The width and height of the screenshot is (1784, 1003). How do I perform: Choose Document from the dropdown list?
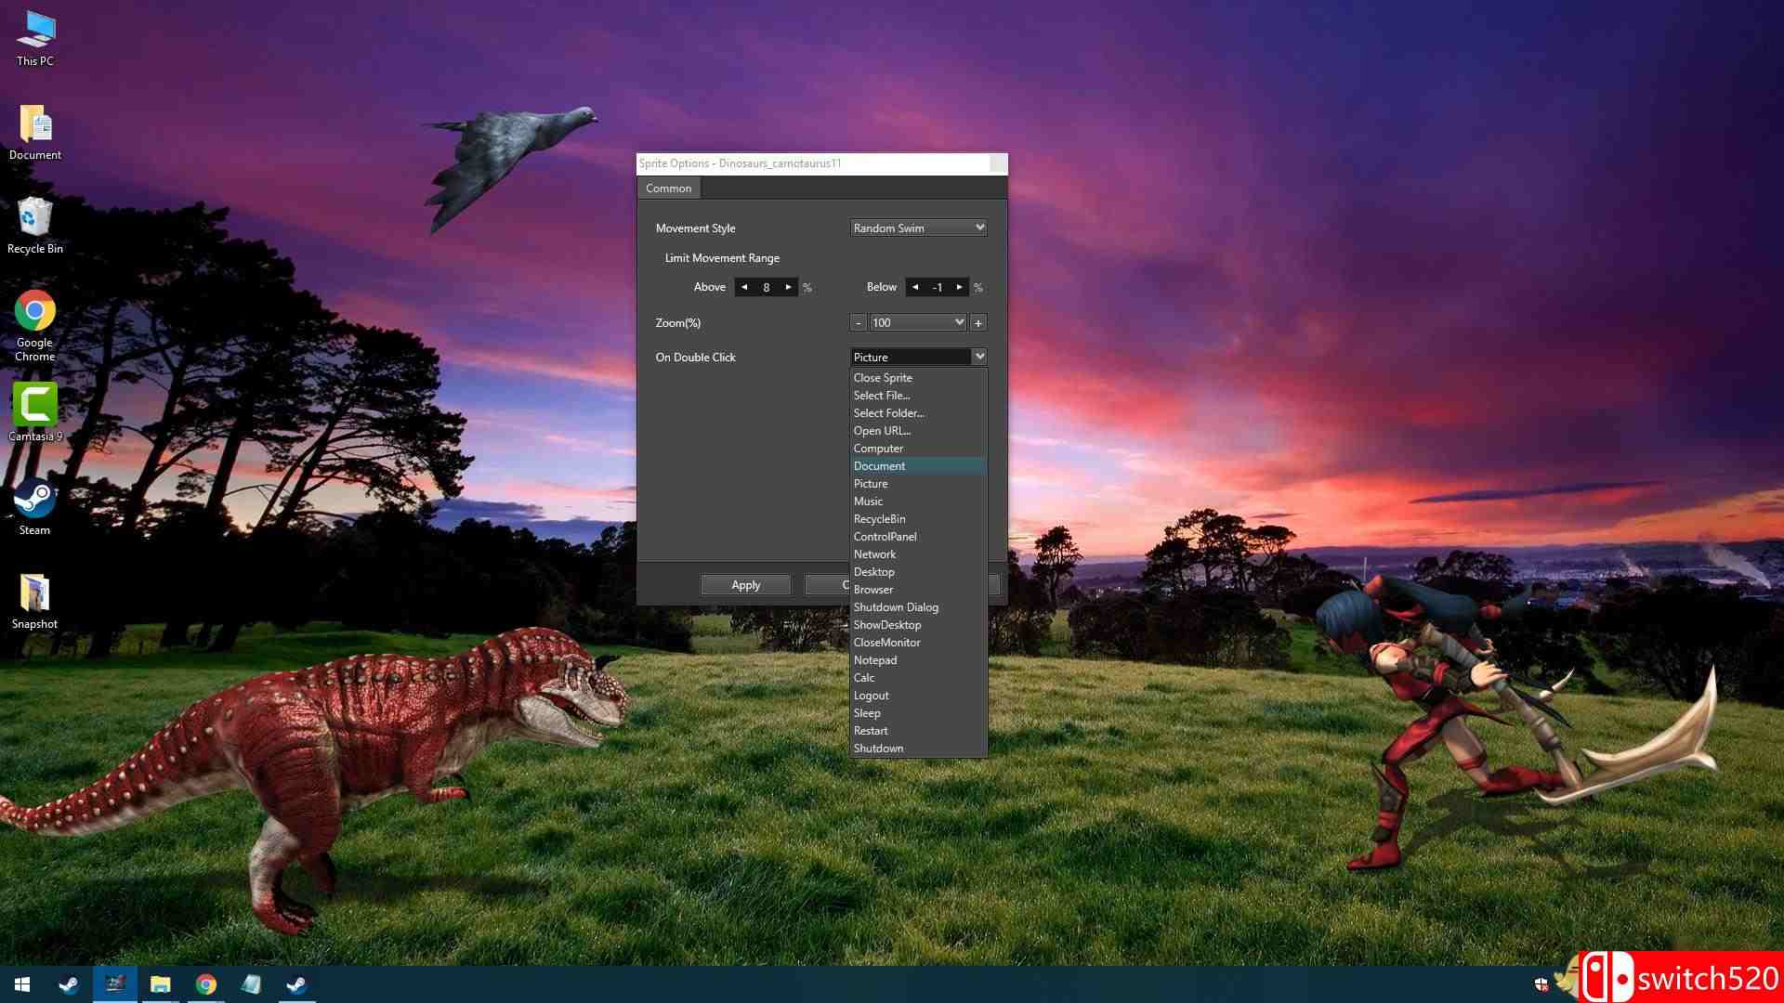pyautogui.click(x=879, y=466)
